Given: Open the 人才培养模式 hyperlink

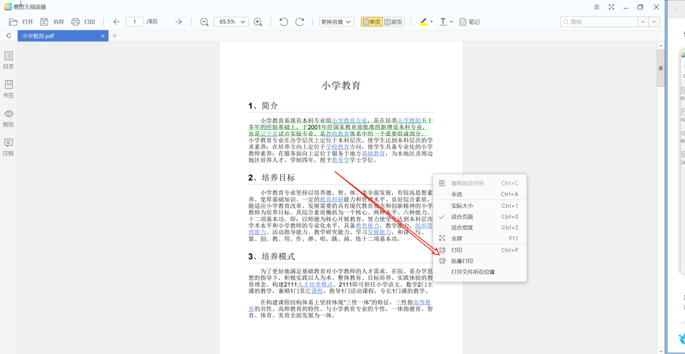Looking at the screenshot, I should (x=315, y=284).
